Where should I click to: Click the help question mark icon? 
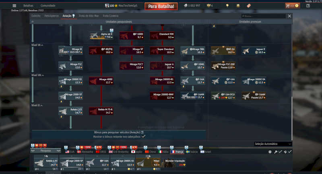[308, 6]
